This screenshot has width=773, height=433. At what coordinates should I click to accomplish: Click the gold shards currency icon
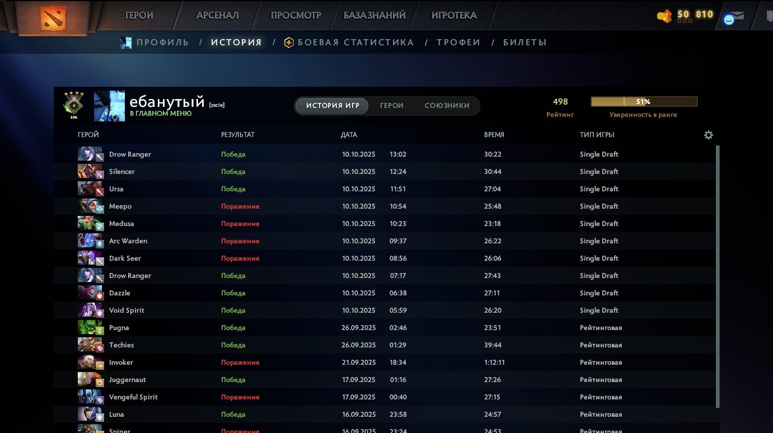point(664,16)
